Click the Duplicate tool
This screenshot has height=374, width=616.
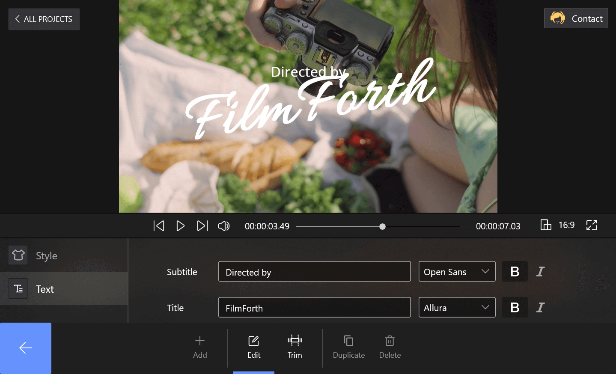(349, 347)
